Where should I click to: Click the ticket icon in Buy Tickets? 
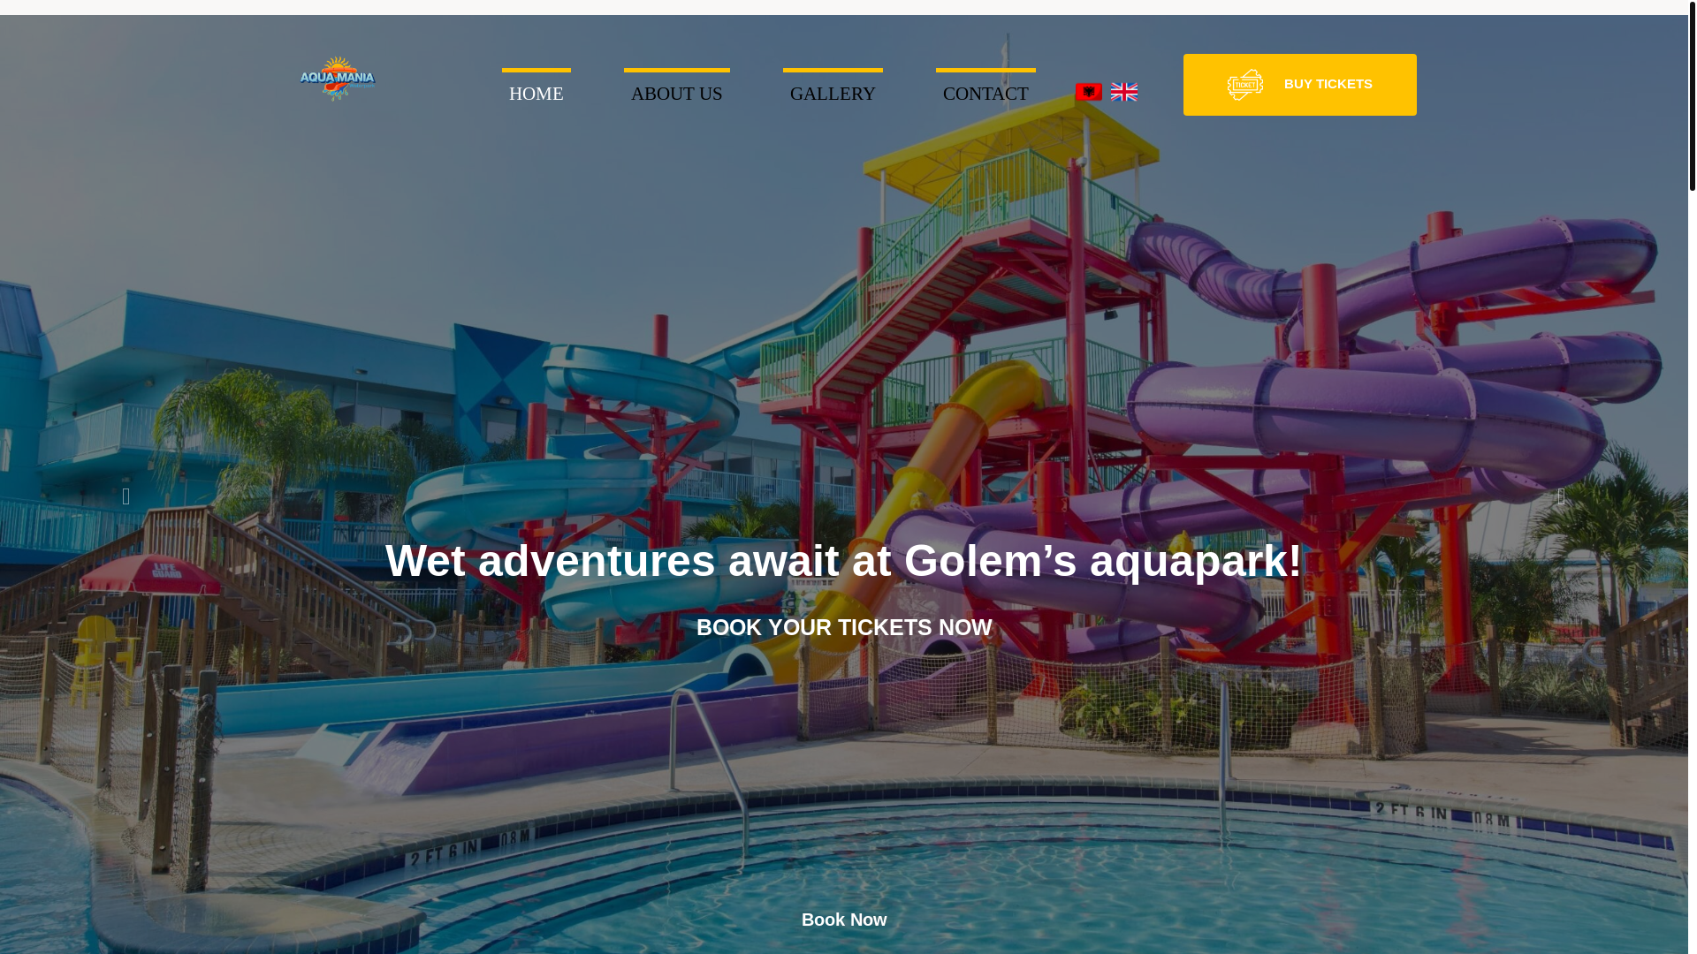click(x=1244, y=85)
